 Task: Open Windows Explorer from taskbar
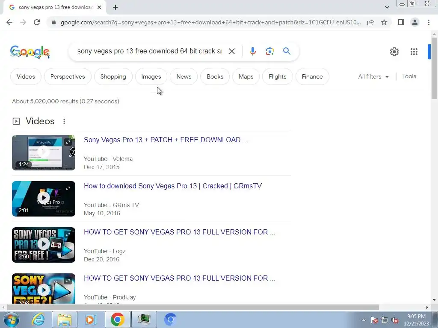click(x=65, y=319)
